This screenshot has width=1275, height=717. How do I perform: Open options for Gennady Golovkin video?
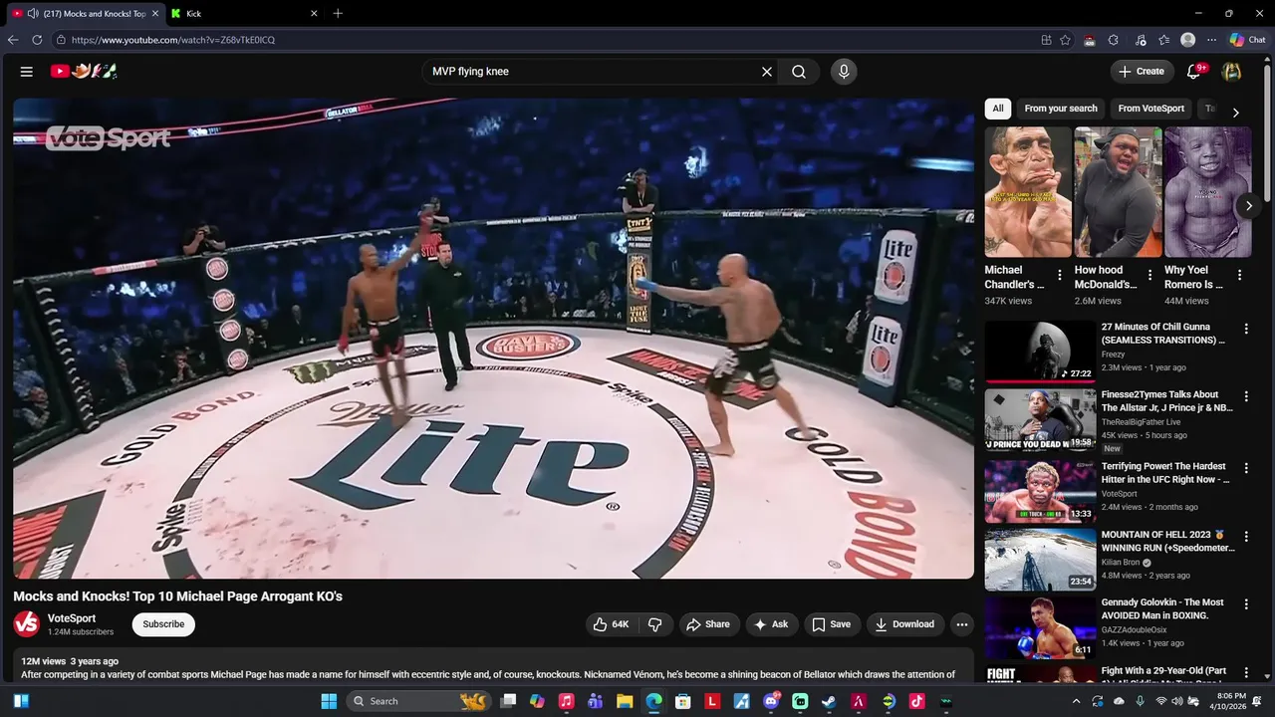click(1246, 604)
